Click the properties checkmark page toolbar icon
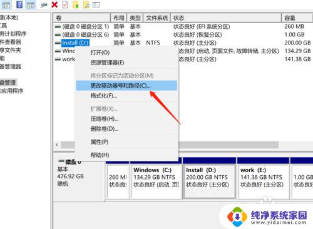The height and width of the screenshot is (229, 313). [x=65, y=4]
